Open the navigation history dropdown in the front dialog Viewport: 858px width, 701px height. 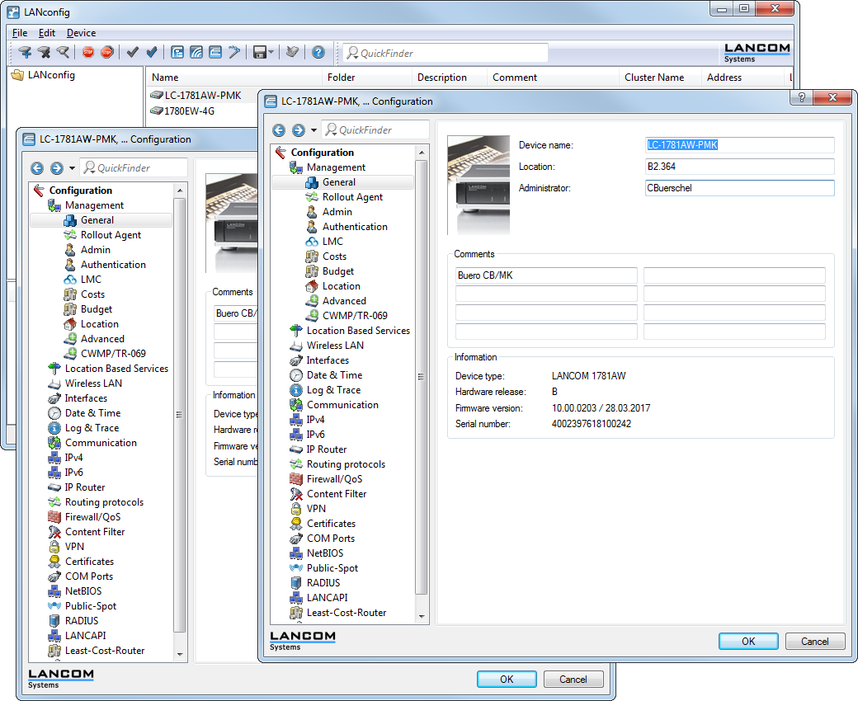313,130
